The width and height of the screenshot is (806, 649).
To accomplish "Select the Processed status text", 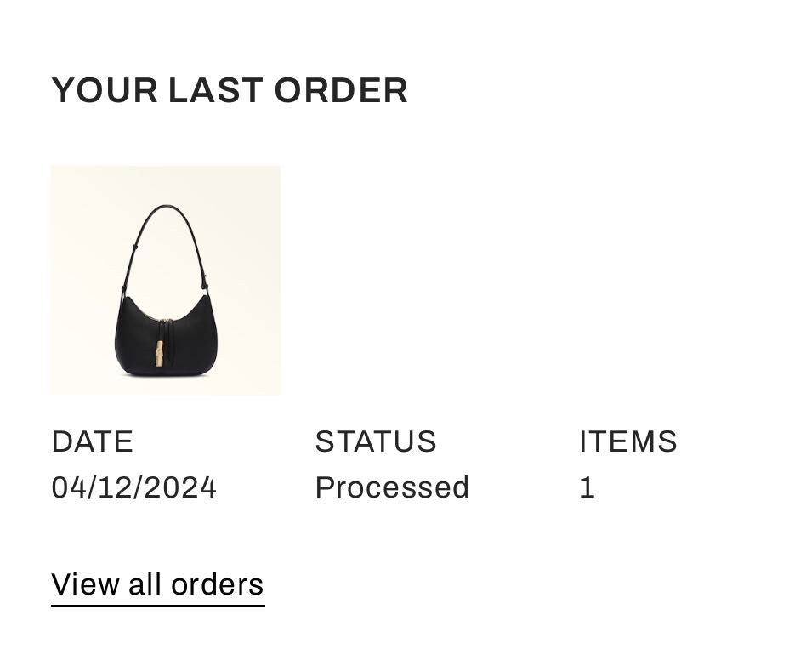I will [x=392, y=487].
